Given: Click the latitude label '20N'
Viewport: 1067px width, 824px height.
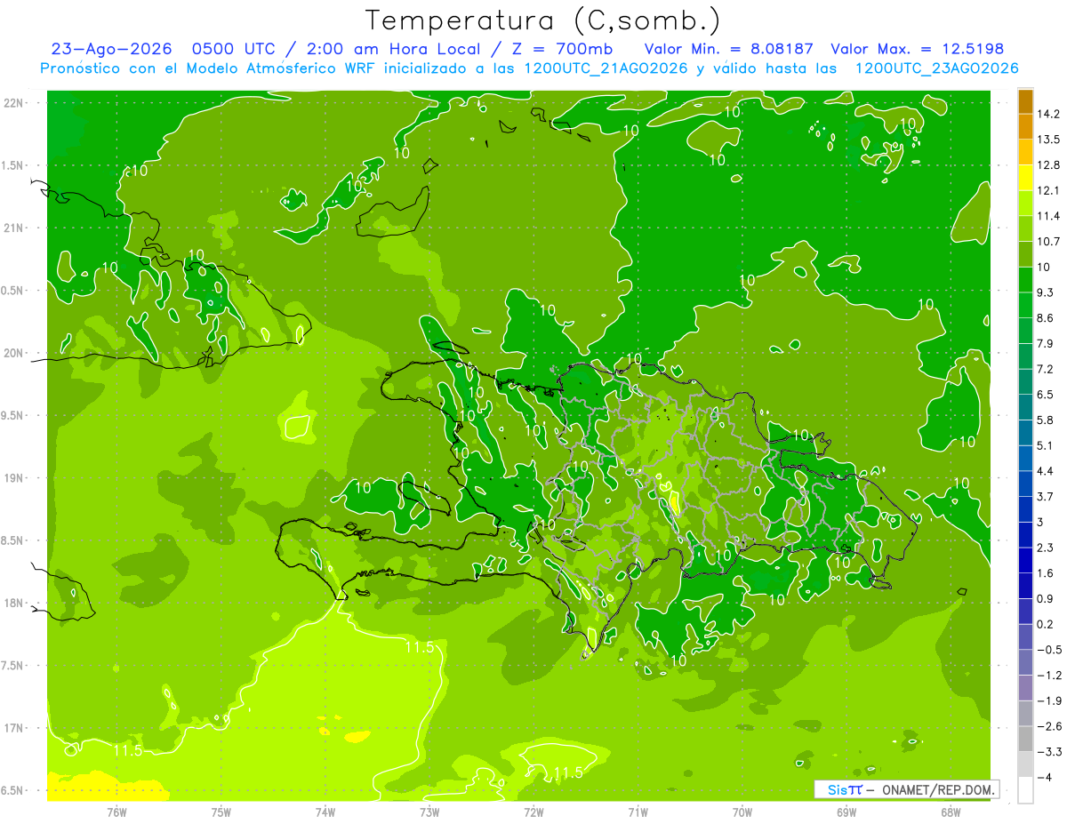Looking at the screenshot, I should point(12,353).
